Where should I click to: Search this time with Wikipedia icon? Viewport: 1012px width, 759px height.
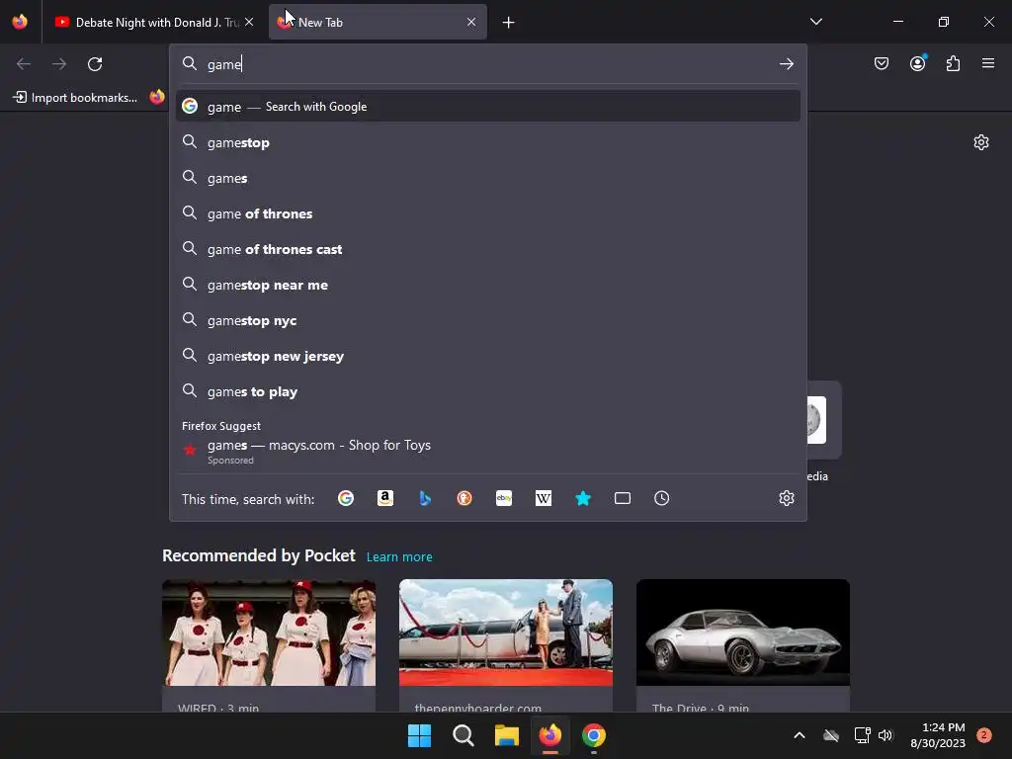click(544, 498)
